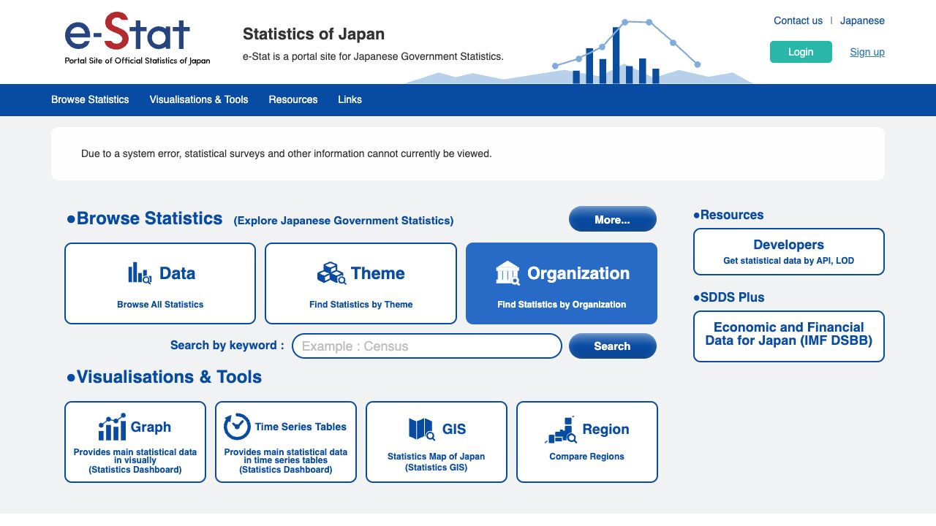The image size is (936, 526).
Task: Click the Region compare icon
Action: coord(561,430)
